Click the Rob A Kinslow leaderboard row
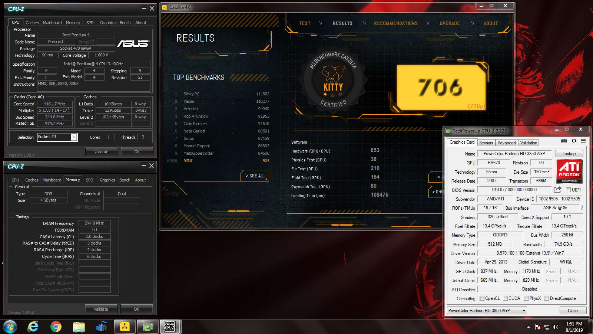Image resolution: width=593 pixels, height=334 pixels. [222, 116]
